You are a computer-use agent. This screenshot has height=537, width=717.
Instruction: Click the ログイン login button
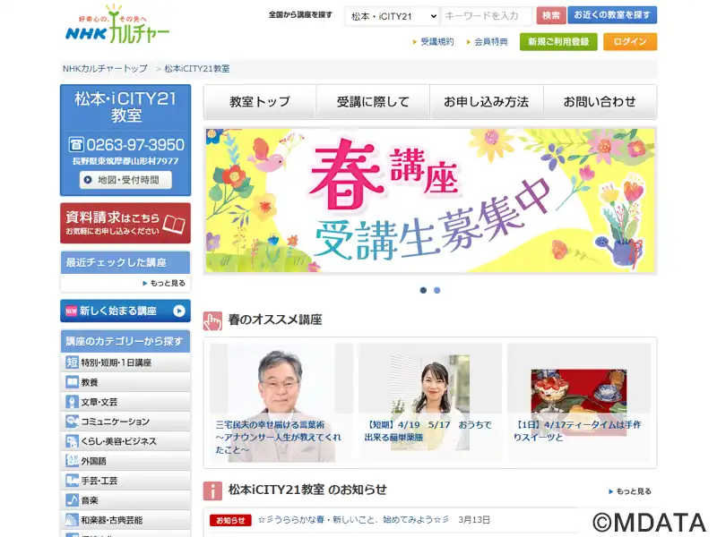(630, 42)
